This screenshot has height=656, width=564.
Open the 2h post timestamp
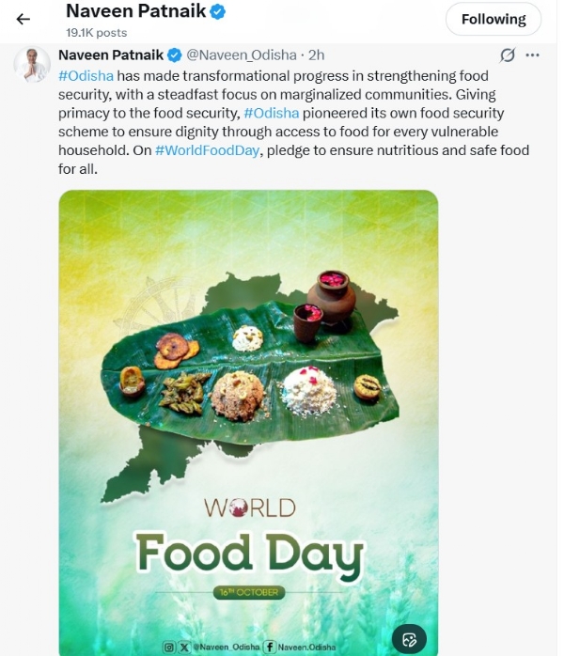pos(316,55)
